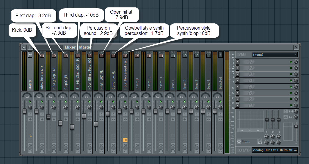The height and width of the screenshot is (164, 309).
Task: Select the HHat_107_PL mixer track
Action: [x=101, y=81]
